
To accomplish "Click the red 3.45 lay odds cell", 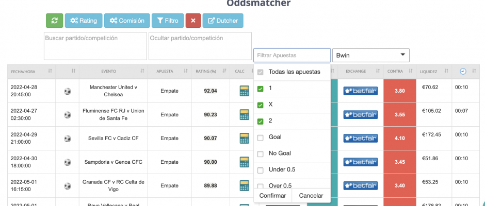I will [x=400, y=162].
